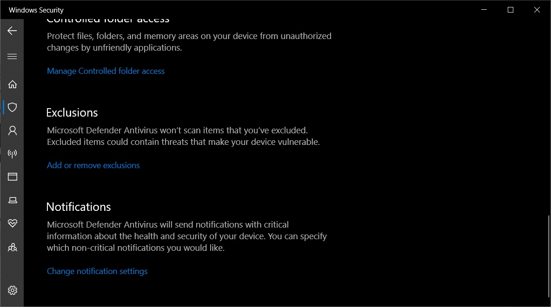Open Device security laptop icon
This screenshot has width=551, height=307.
pyautogui.click(x=12, y=200)
